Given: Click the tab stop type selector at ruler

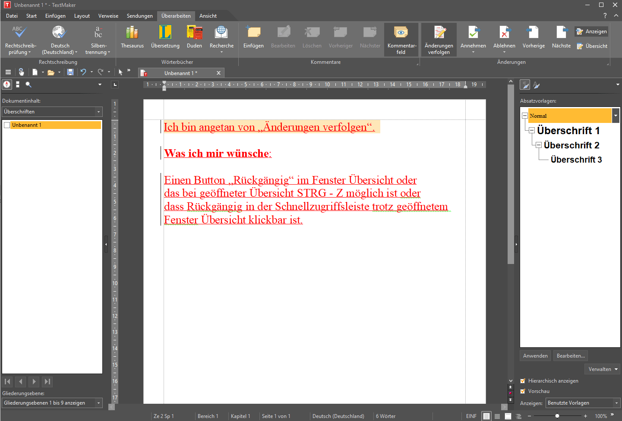Looking at the screenshot, I should coord(115,85).
